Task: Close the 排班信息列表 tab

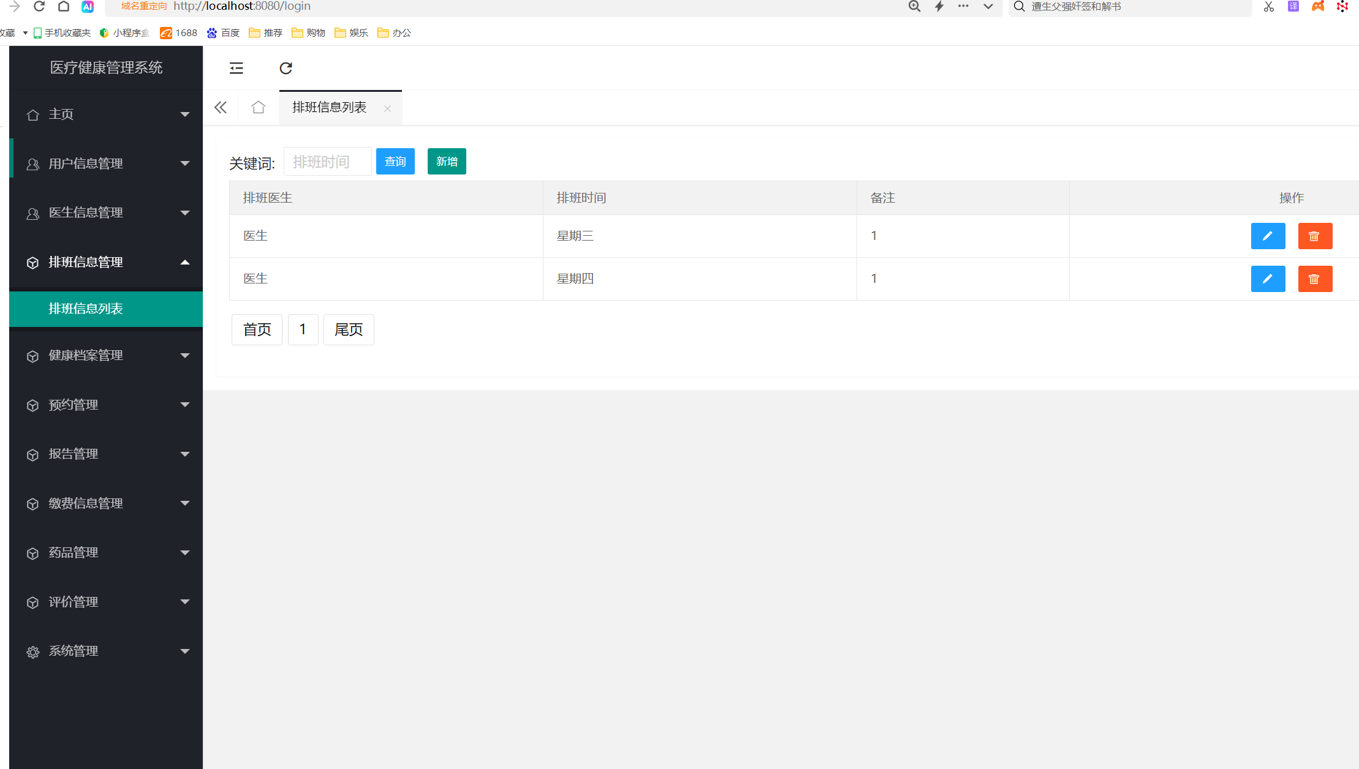Action: click(x=387, y=109)
